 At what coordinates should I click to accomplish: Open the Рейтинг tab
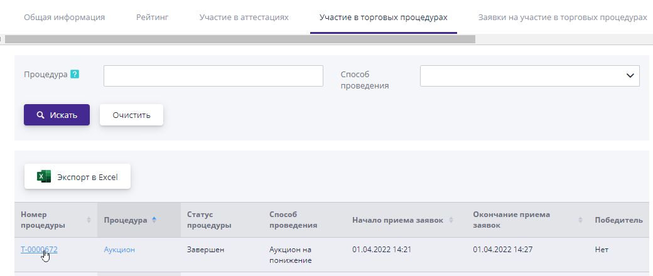[x=152, y=17]
